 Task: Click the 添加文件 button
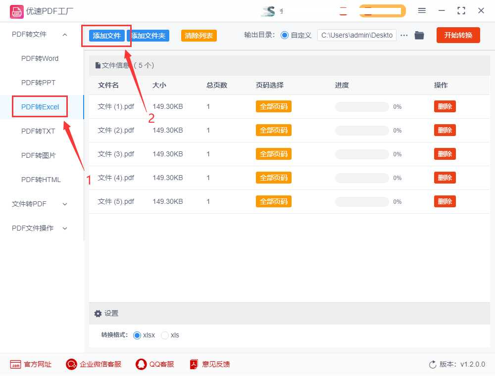tap(107, 36)
